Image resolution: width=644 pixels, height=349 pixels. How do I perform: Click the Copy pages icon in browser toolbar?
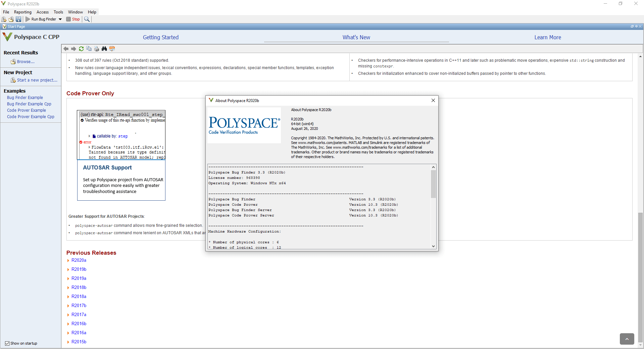coord(89,49)
